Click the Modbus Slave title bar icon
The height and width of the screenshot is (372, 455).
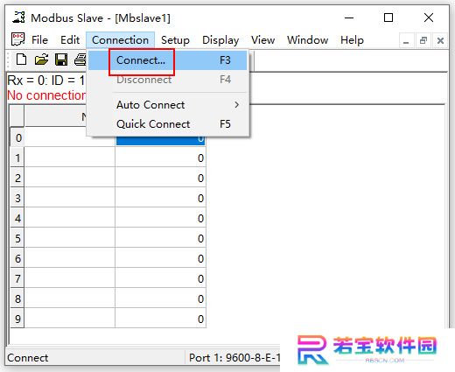(x=18, y=18)
